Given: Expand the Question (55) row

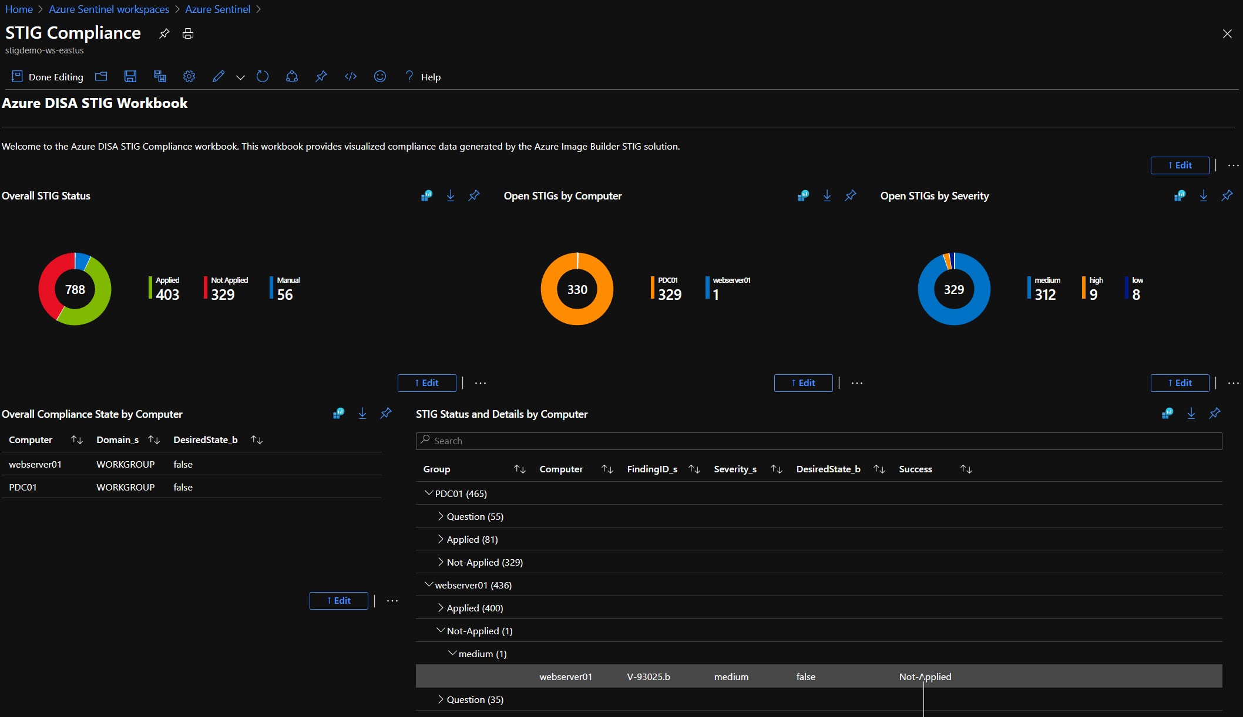Looking at the screenshot, I should pyautogui.click(x=441, y=516).
